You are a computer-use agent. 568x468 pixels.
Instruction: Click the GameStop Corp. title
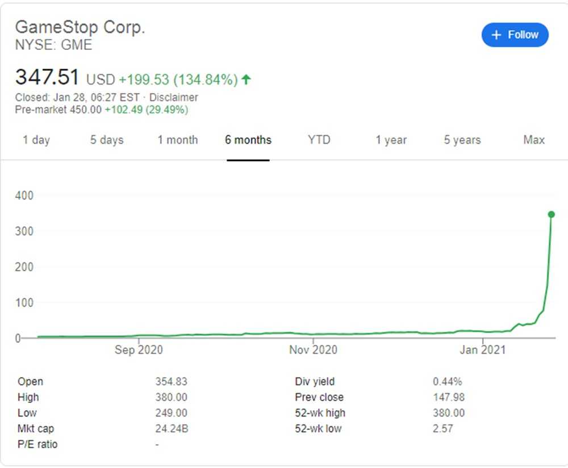tap(80, 27)
